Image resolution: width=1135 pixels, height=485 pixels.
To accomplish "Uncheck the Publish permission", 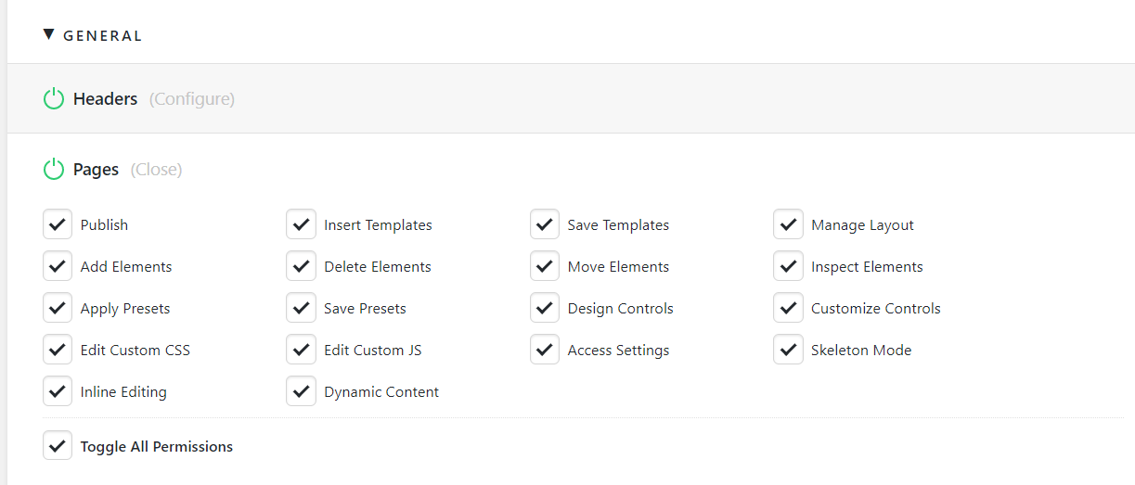I will click(58, 224).
